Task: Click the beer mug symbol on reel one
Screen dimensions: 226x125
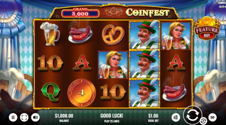Action: (50, 34)
